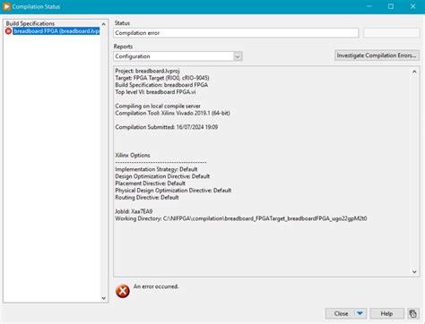Click the An error occurred message
The height and width of the screenshot is (324, 425).
[x=156, y=286]
